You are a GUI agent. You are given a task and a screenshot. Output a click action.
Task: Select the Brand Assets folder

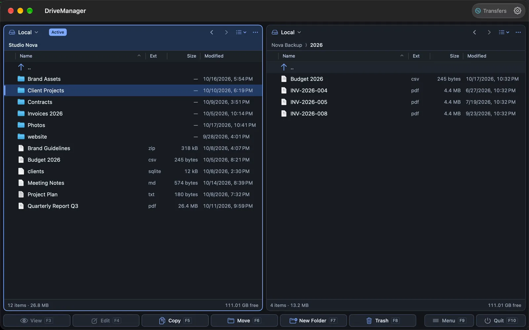click(133, 79)
